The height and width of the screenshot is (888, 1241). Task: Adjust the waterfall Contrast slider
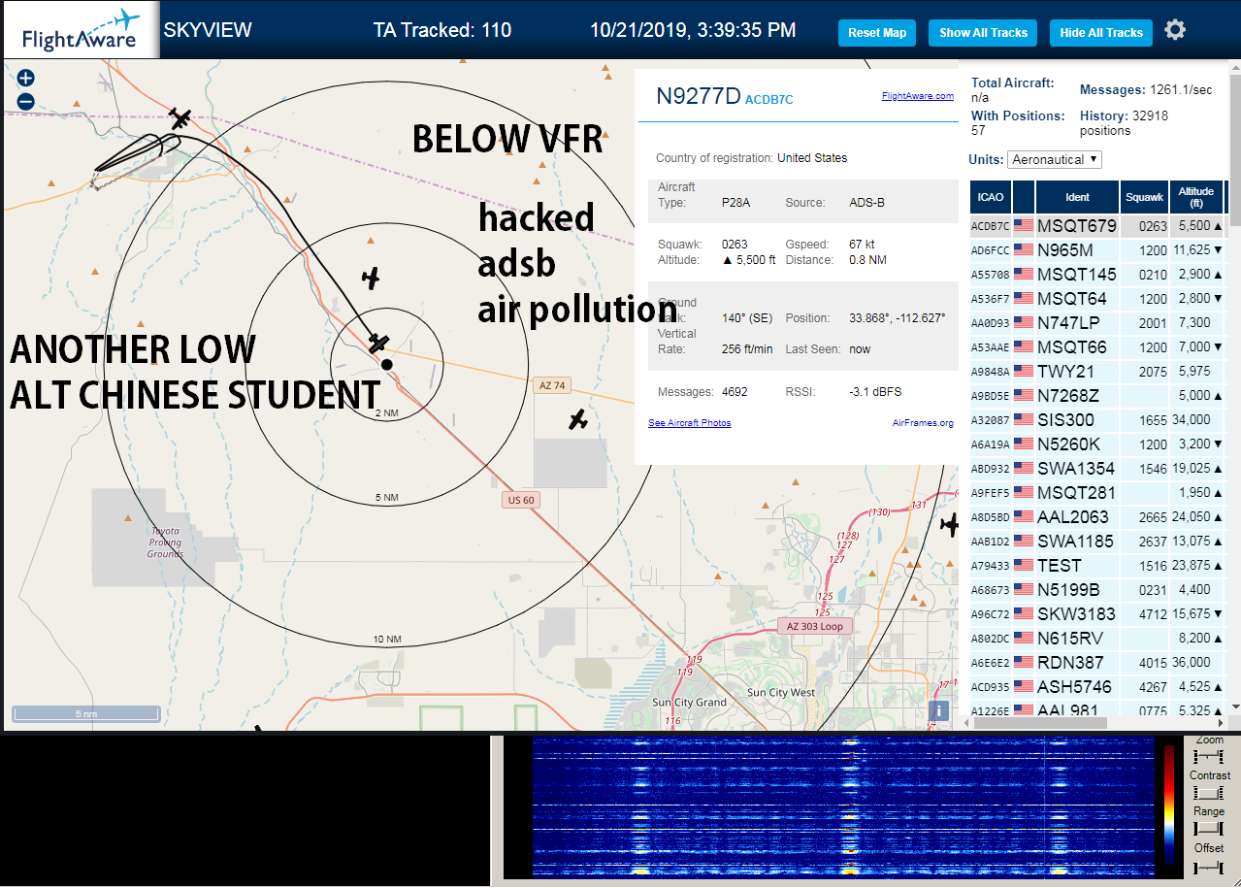pos(1209,793)
